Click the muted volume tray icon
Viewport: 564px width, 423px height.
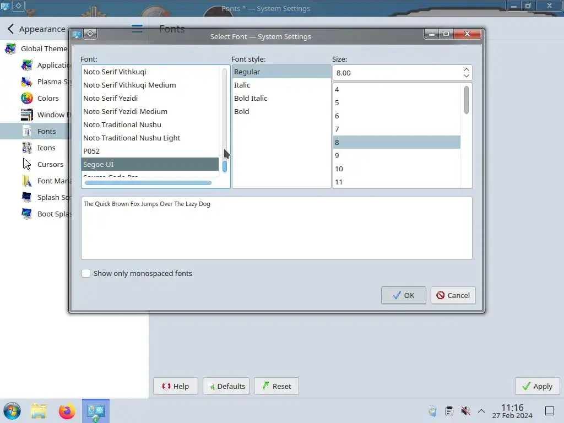pos(466,411)
